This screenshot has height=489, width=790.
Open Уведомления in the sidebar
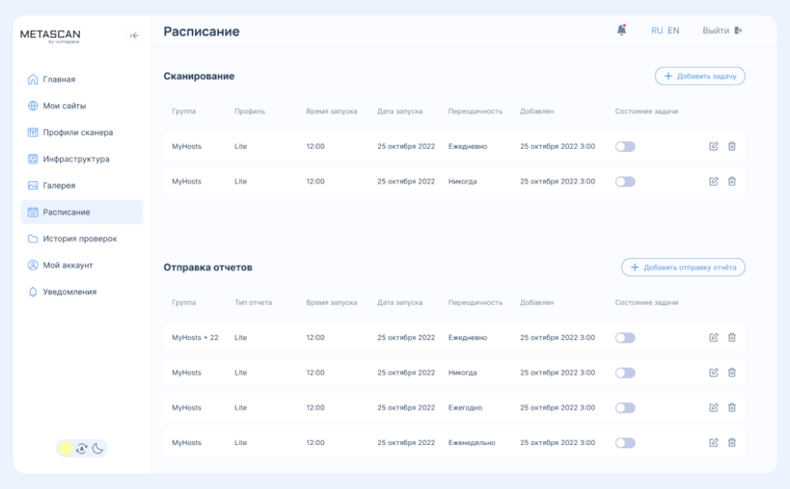pyautogui.click(x=82, y=292)
